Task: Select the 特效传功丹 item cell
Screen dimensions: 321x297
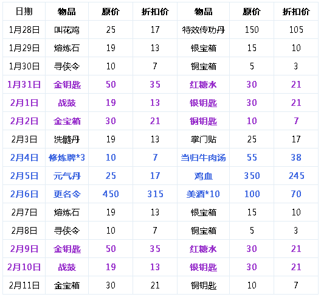Action: [203, 30]
